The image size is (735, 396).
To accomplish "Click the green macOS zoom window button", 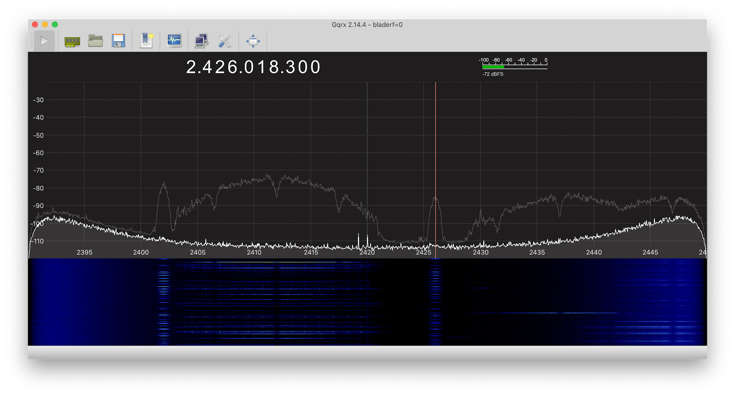I will (x=55, y=24).
